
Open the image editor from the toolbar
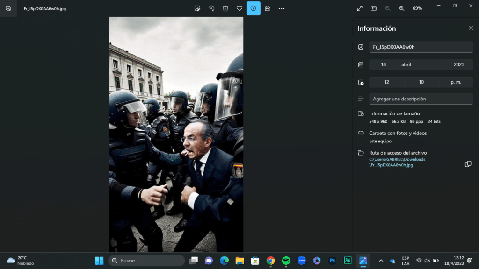197,8
